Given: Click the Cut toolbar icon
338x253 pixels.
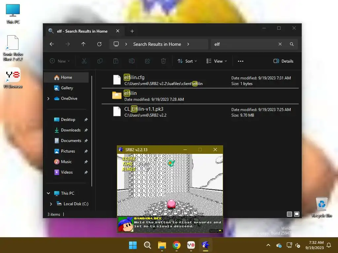Looking at the screenshot, I should tap(84, 61).
